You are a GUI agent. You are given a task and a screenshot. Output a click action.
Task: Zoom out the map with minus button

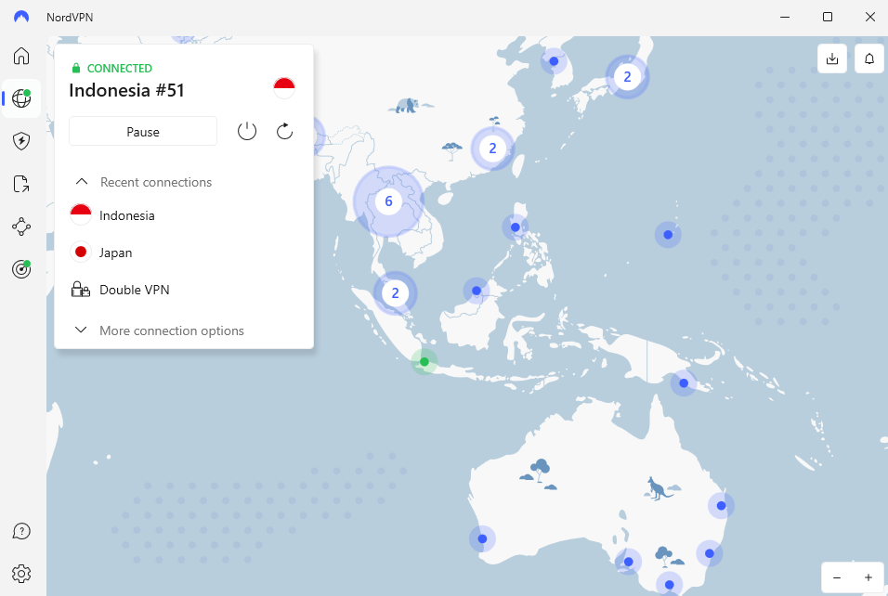coord(837,577)
